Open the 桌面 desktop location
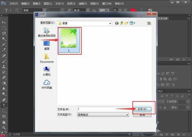This screenshot has width=192, height=137. pos(47,45)
